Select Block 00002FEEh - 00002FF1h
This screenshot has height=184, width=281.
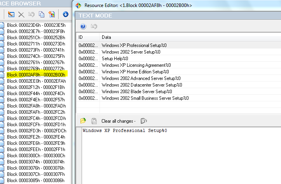[36, 149]
